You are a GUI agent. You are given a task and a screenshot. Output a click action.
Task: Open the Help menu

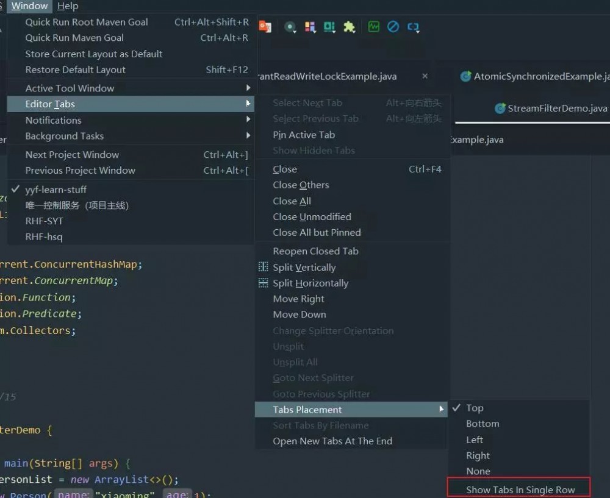coord(68,6)
